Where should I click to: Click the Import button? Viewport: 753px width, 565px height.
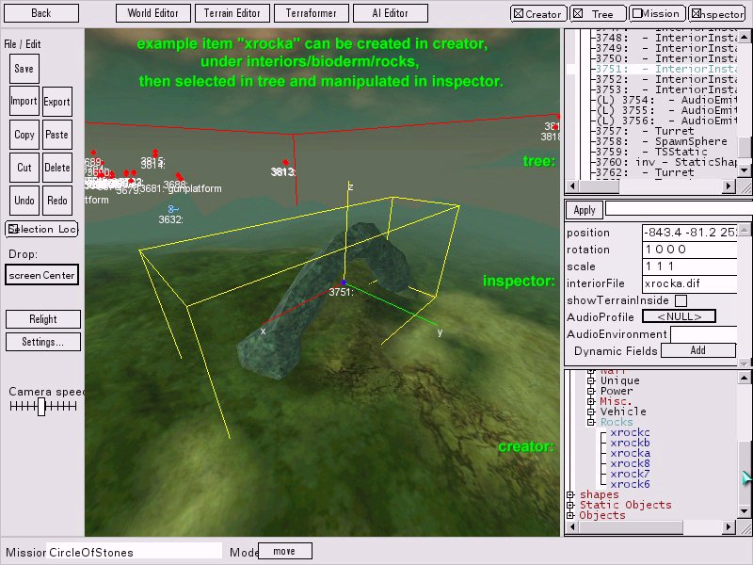pyautogui.click(x=24, y=102)
